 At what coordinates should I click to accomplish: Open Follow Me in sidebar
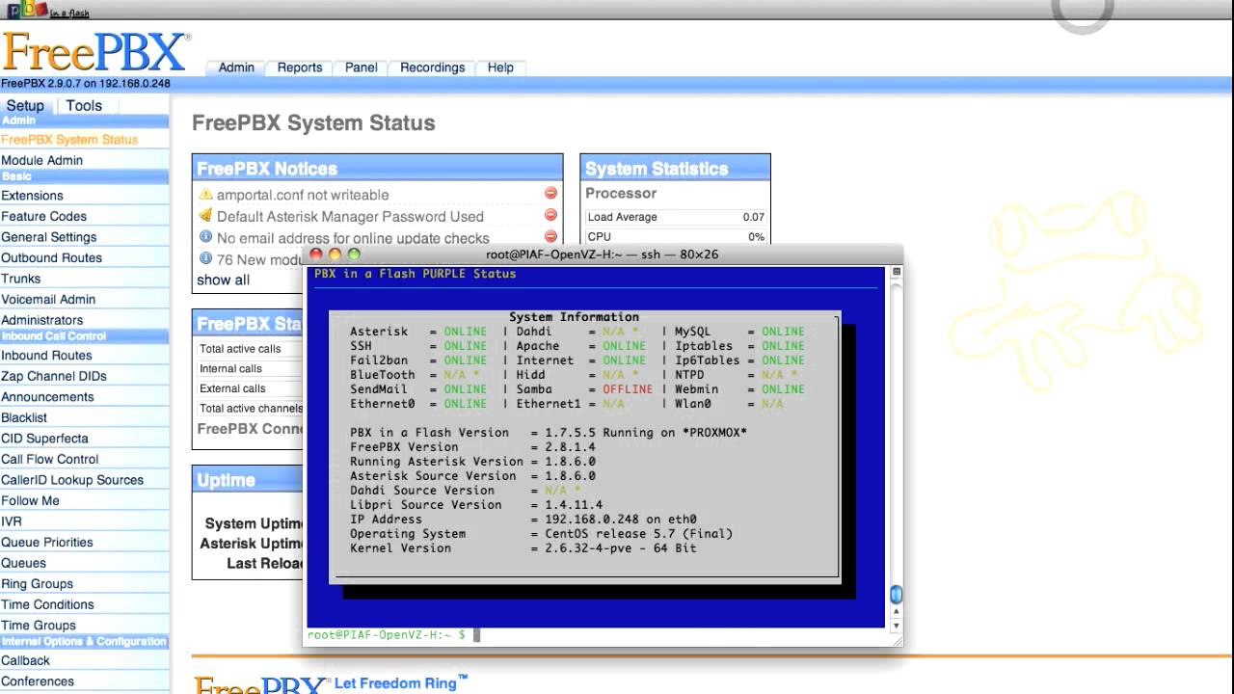[x=30, y=500]
